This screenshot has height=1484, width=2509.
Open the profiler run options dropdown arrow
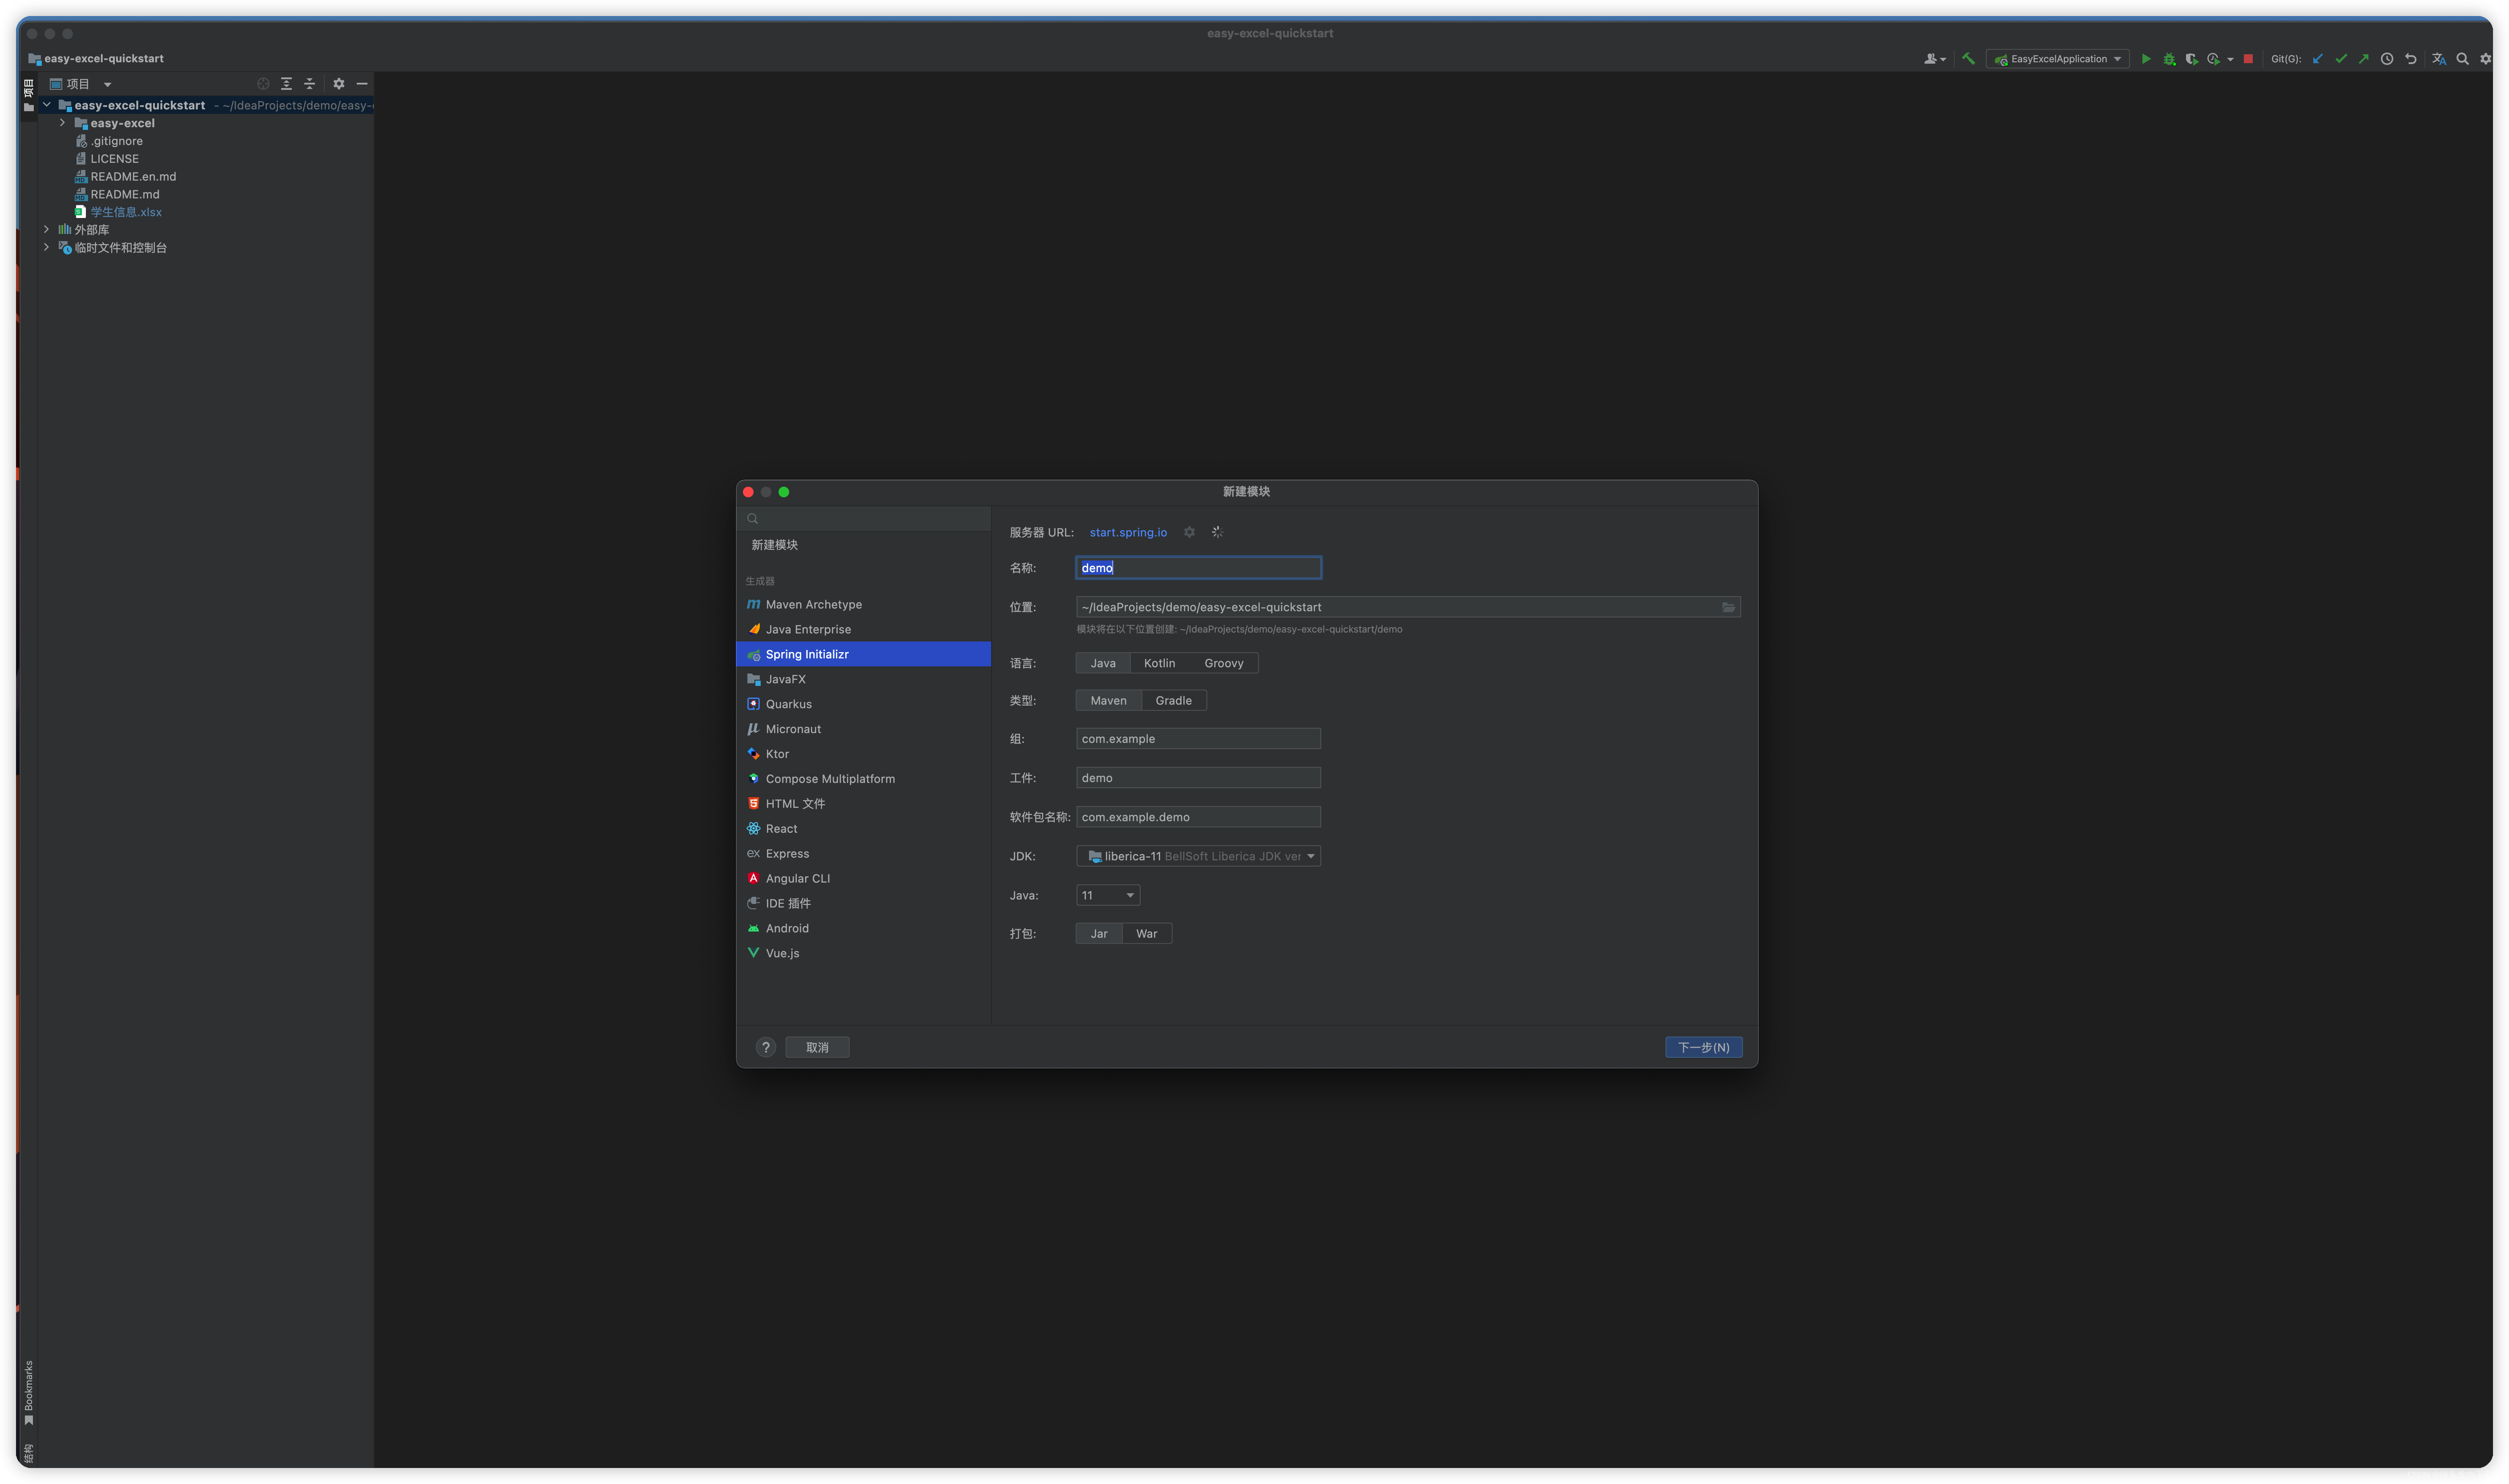pyautogui.click(x=2229, y=60)
